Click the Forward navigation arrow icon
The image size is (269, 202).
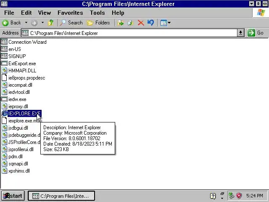point(34,23)
